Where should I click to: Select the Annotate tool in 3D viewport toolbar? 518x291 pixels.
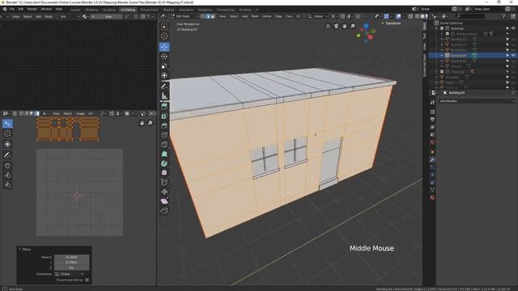tap(164, 86)
